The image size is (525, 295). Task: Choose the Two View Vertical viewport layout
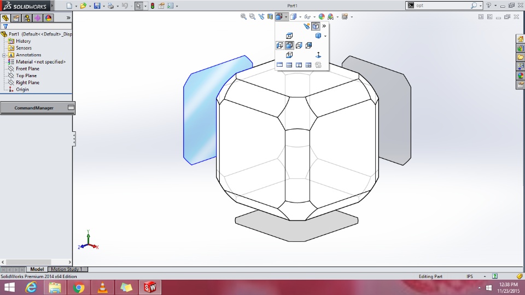point(299,65)
